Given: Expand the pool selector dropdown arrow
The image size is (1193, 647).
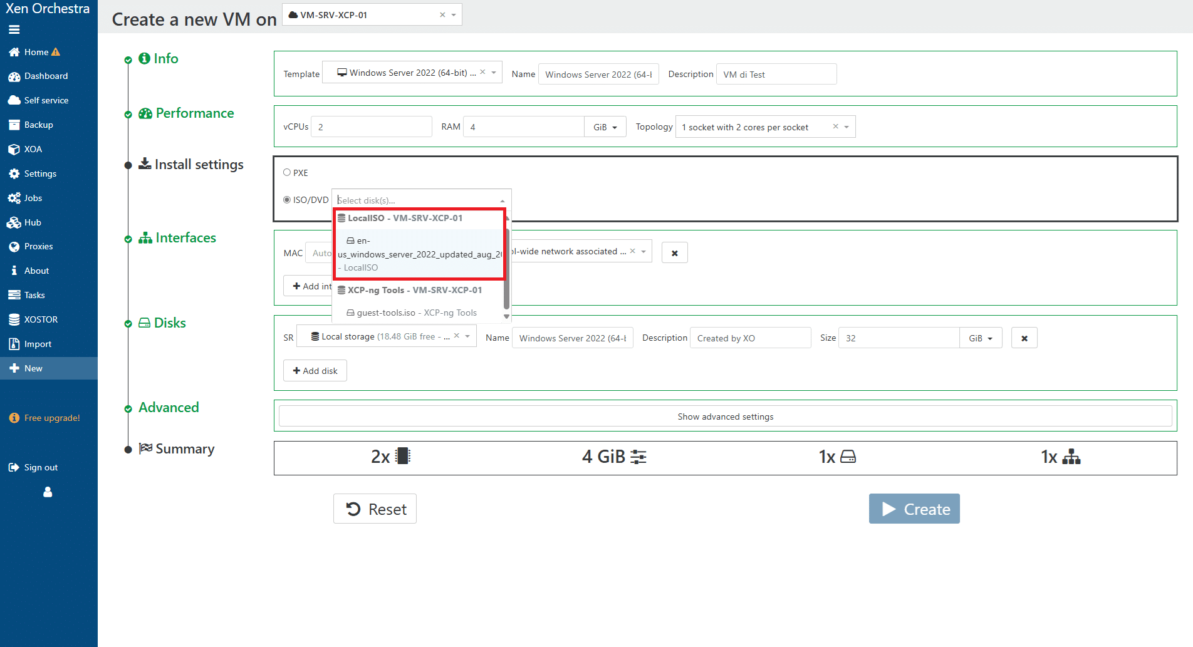Looking at the screenshot, I should pyautogui.click(x=454, y=14).
